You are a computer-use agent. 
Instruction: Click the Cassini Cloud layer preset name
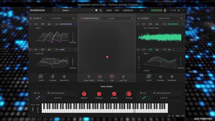pos(164,18)
